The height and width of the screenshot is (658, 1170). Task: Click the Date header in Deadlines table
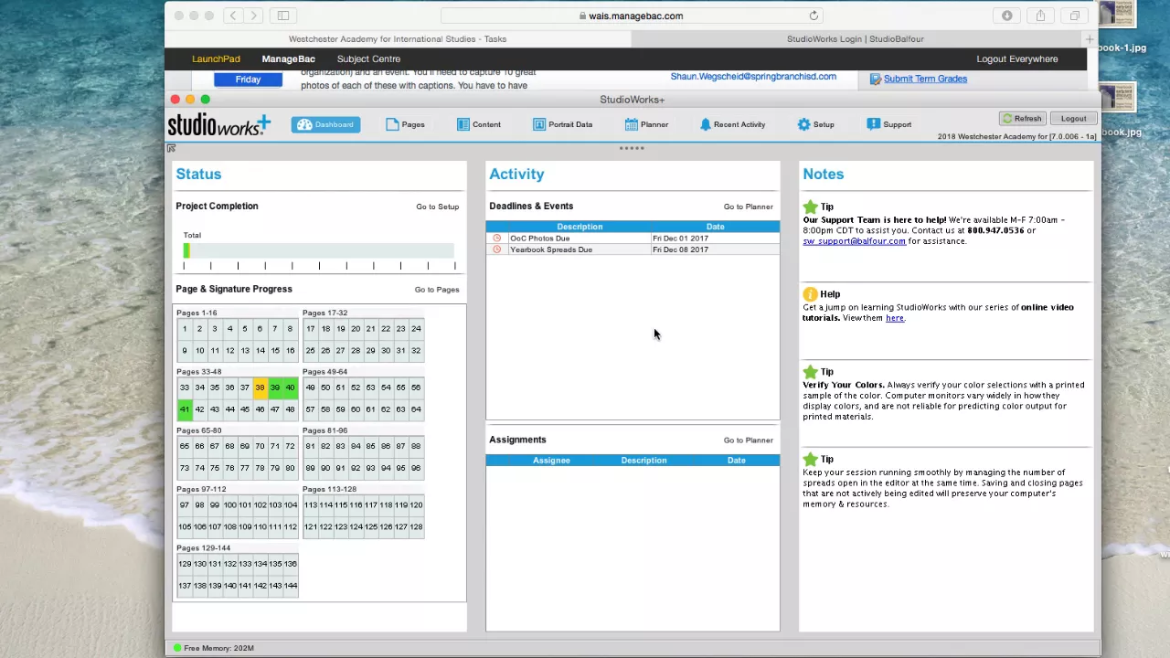coord(715,227)
